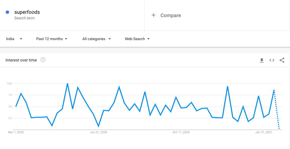The width and height of the screenshot is (290, 149).
Task: Open the India region dropdown
Action: pyautogui.click(x=14, y=39)
